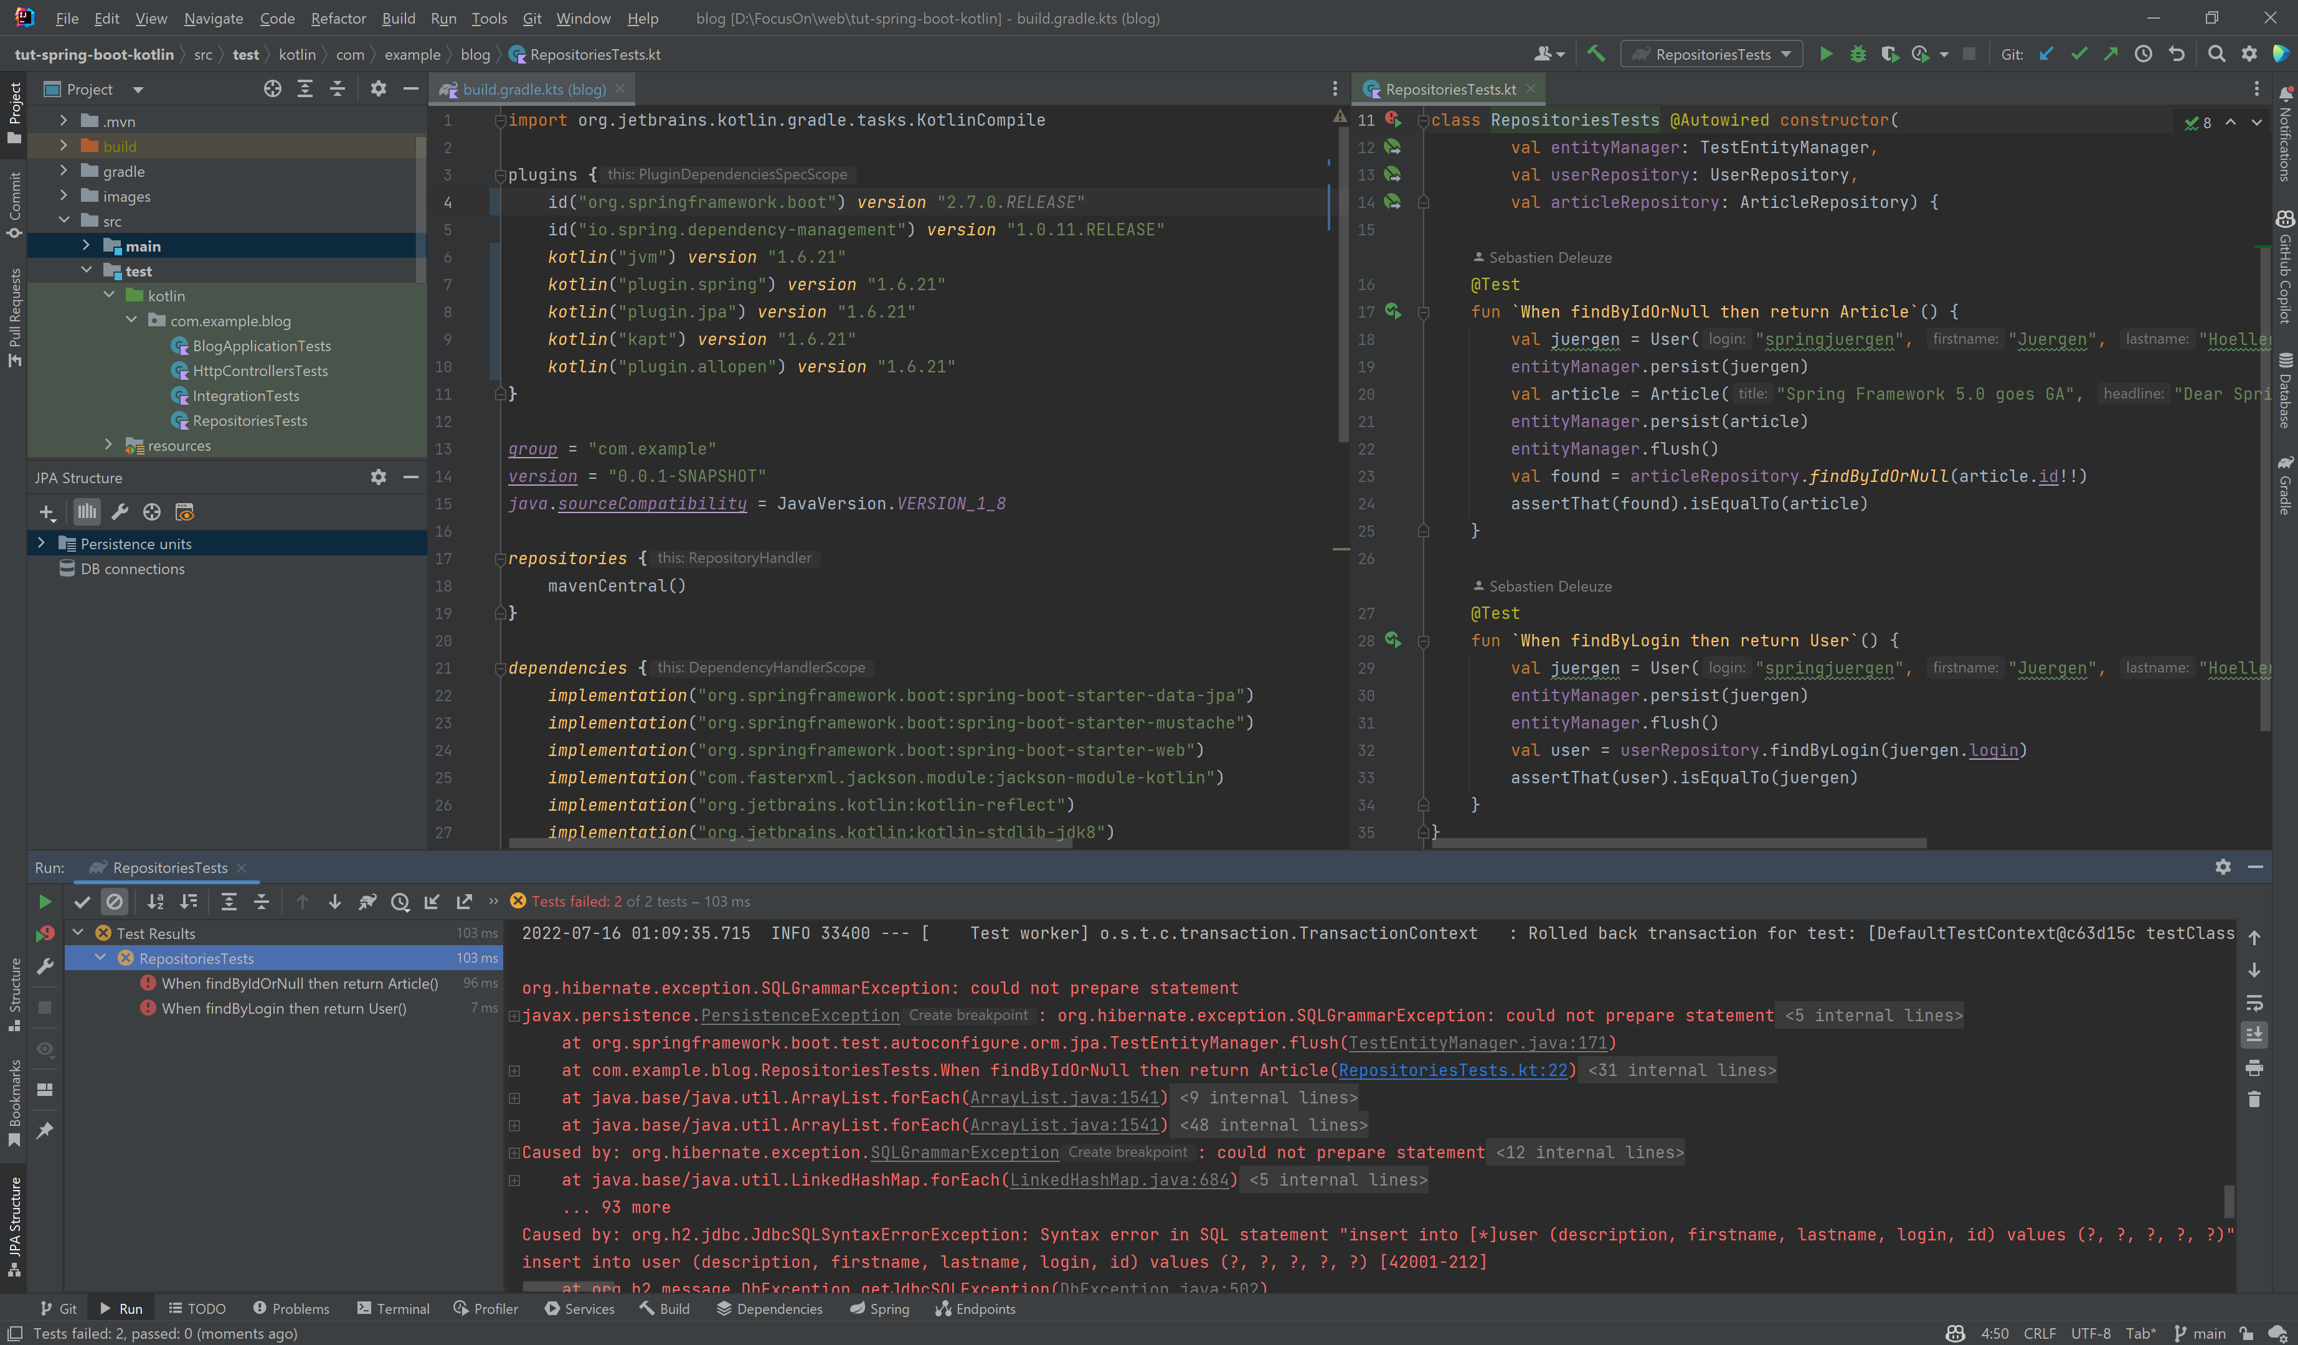
Task: Open the Navigate menu
Action: pyautogui.click(x=214, y=18)
